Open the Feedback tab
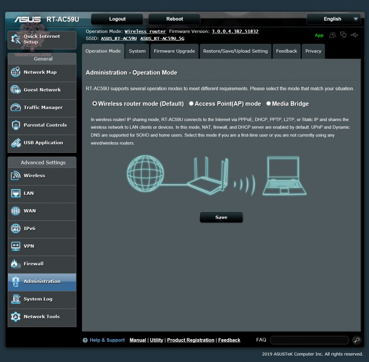 point(287,51)
